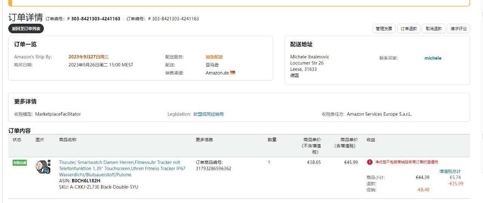Screen dimensions: 483x203
Task: Open the 增值税总计 link
Action: pyautogui.click(x=450, y=171)
